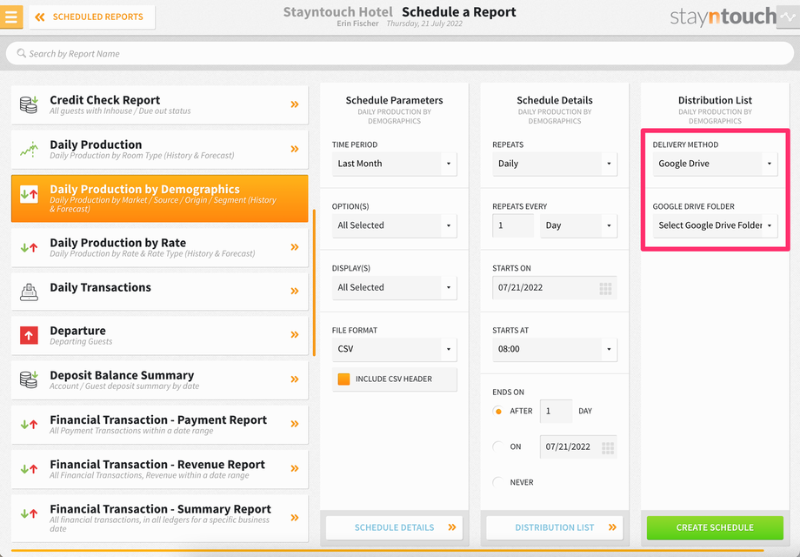Viewport: 800px width, 557px height.
Task: Toggle the Include CSV Header checkbox
Action: pyautogui.click(x=343, y=379)
